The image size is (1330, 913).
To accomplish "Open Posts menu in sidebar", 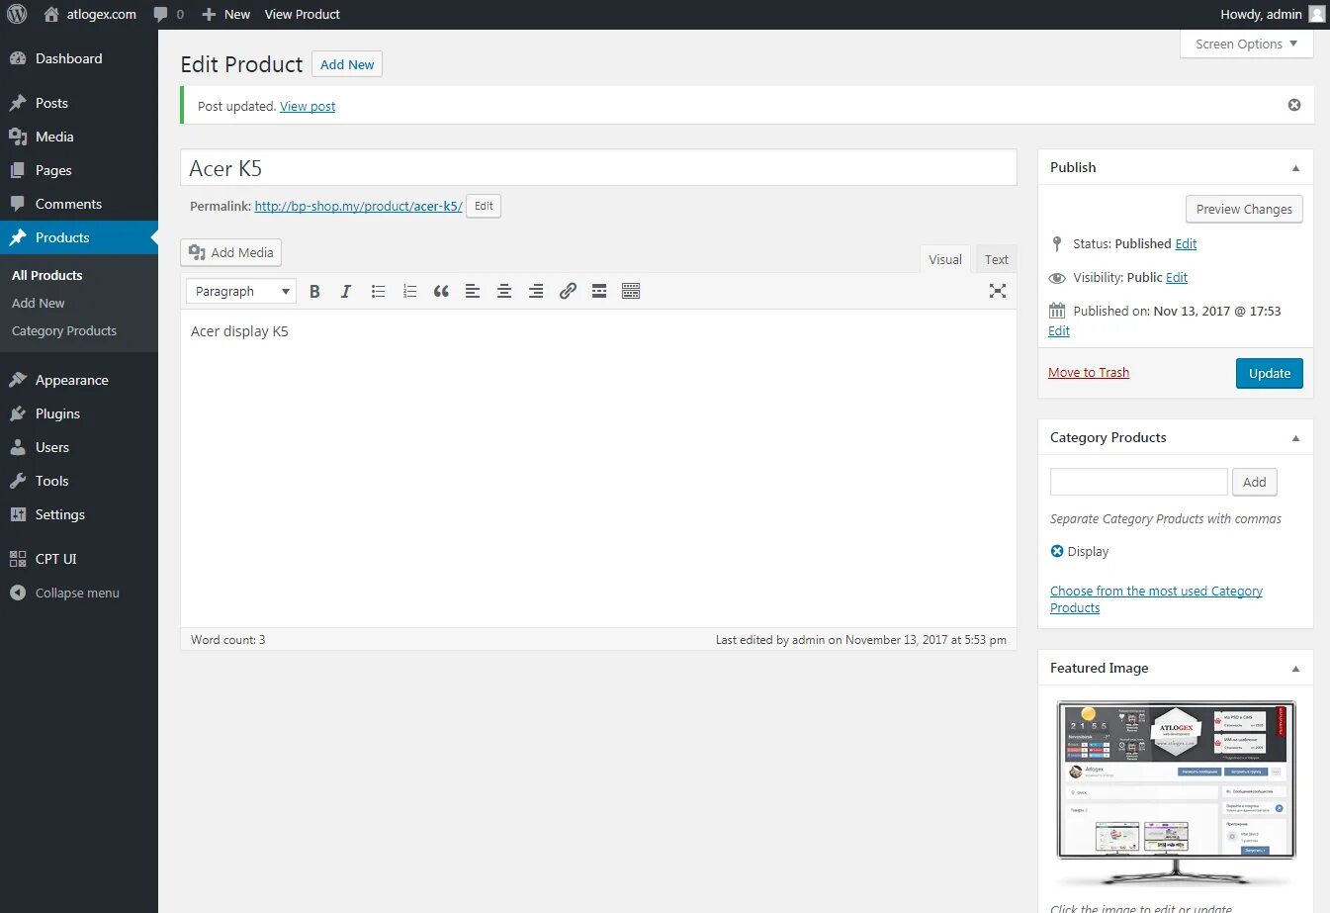I will pyautogui.click(x=79, y=103).
